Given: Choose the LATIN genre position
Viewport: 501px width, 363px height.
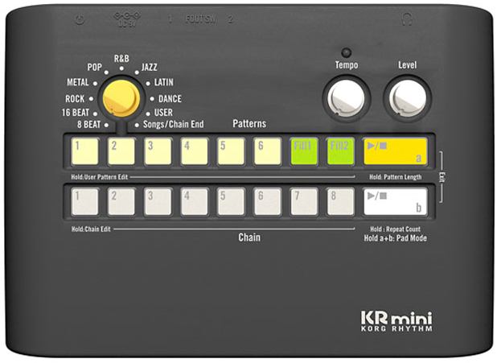Looking at the screenshot, I should tap(163, 82).
